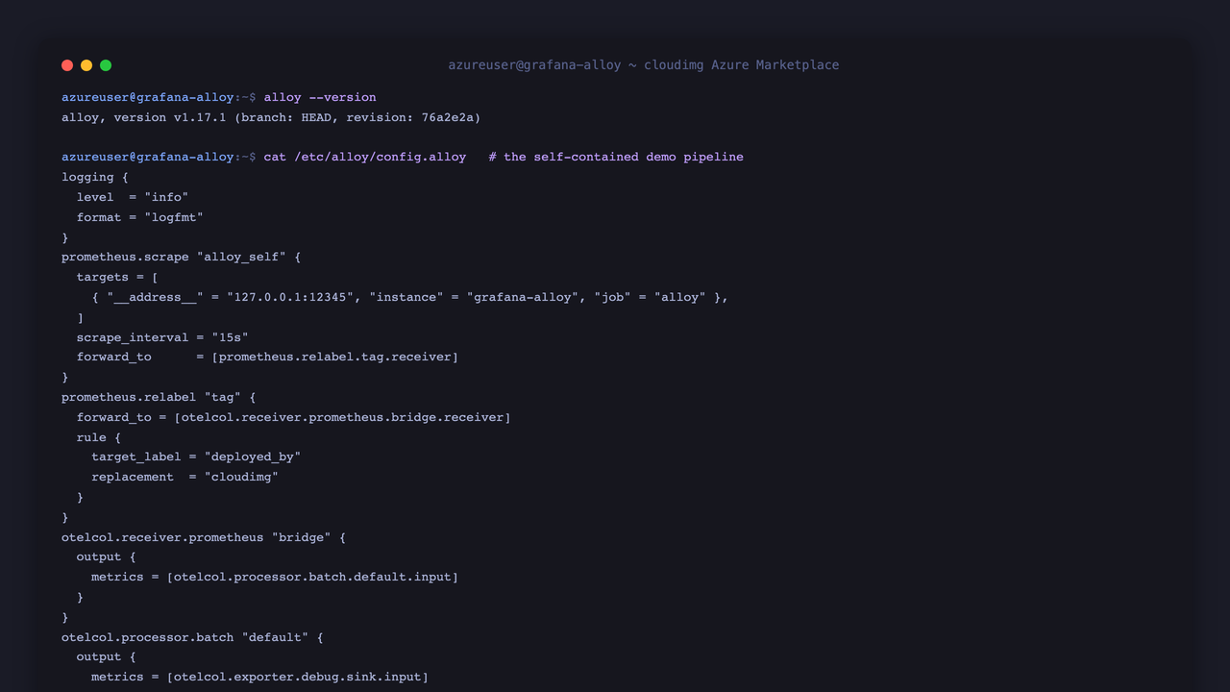Click the first 'azureuser@grafana-alloy' prompt

pos(148,97)
